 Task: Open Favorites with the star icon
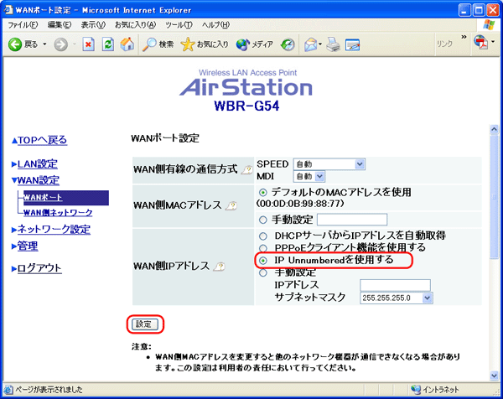pos(188,44)
